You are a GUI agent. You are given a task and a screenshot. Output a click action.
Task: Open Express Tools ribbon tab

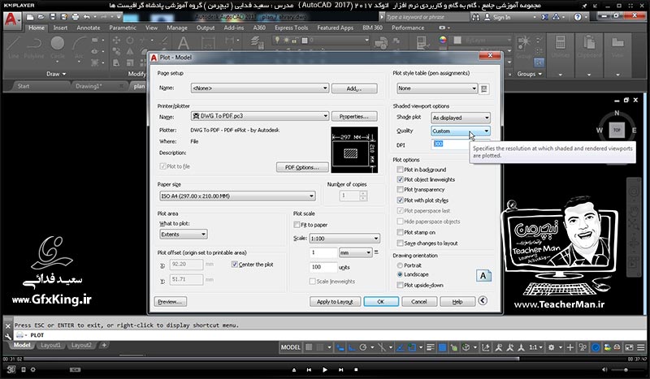point(291,28)
